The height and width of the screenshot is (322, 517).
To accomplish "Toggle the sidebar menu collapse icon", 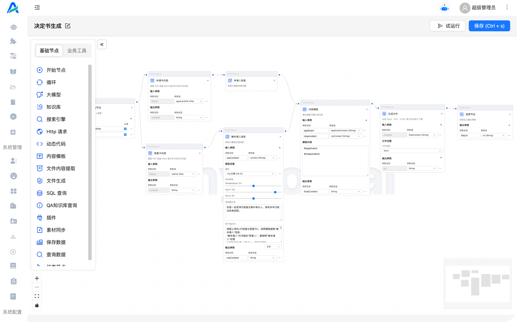I will tap(37, 8).
